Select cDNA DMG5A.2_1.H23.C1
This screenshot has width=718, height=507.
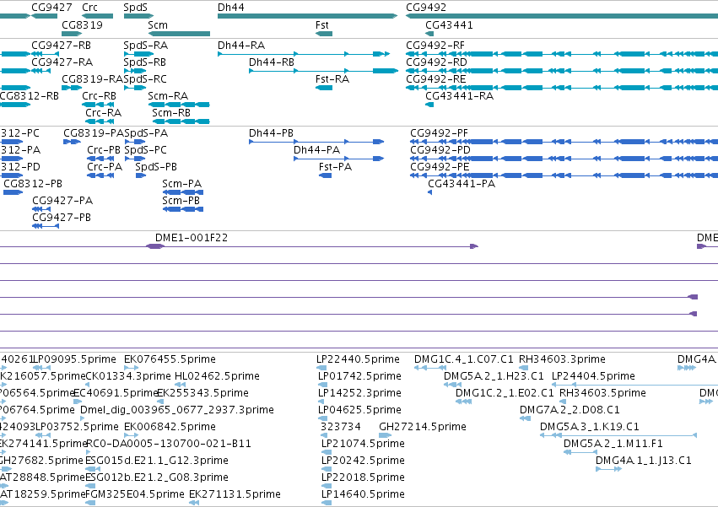pos(452,385)
